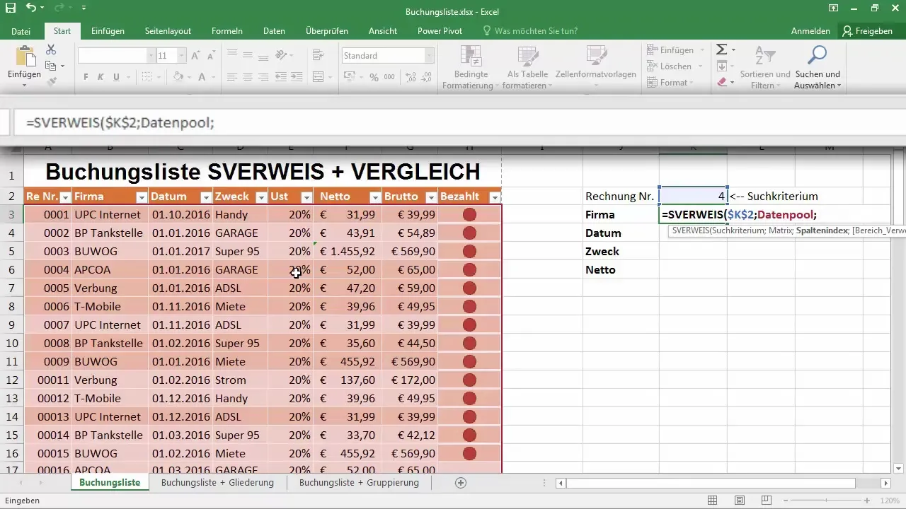Open Re Nr. column filter dropdown
This screenshot has height=509, width=906.
65,197
